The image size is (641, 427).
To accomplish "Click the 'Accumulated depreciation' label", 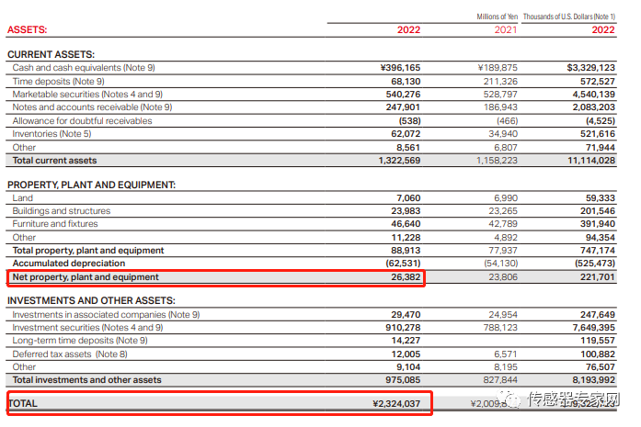I will point(69,264).
